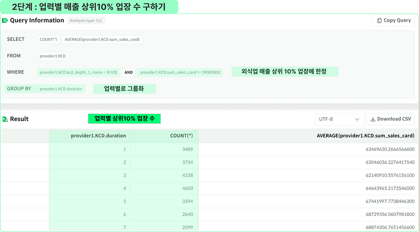This screenshot has height=232, width=419.
Task: Click the provider1.KCD.duration column header
Action: (98, 135)
